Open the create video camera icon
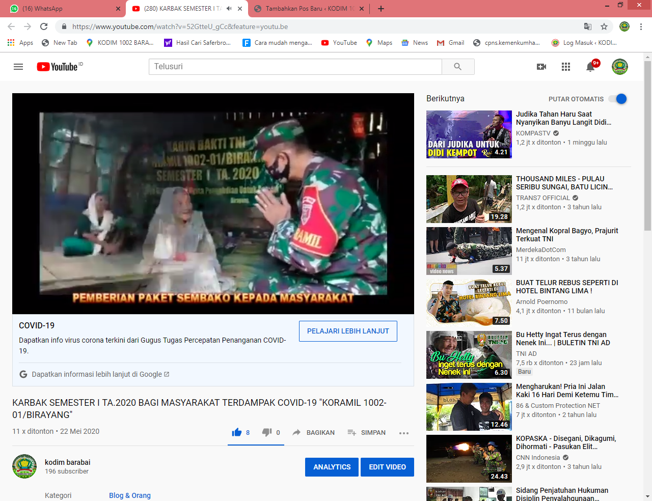 541,67
